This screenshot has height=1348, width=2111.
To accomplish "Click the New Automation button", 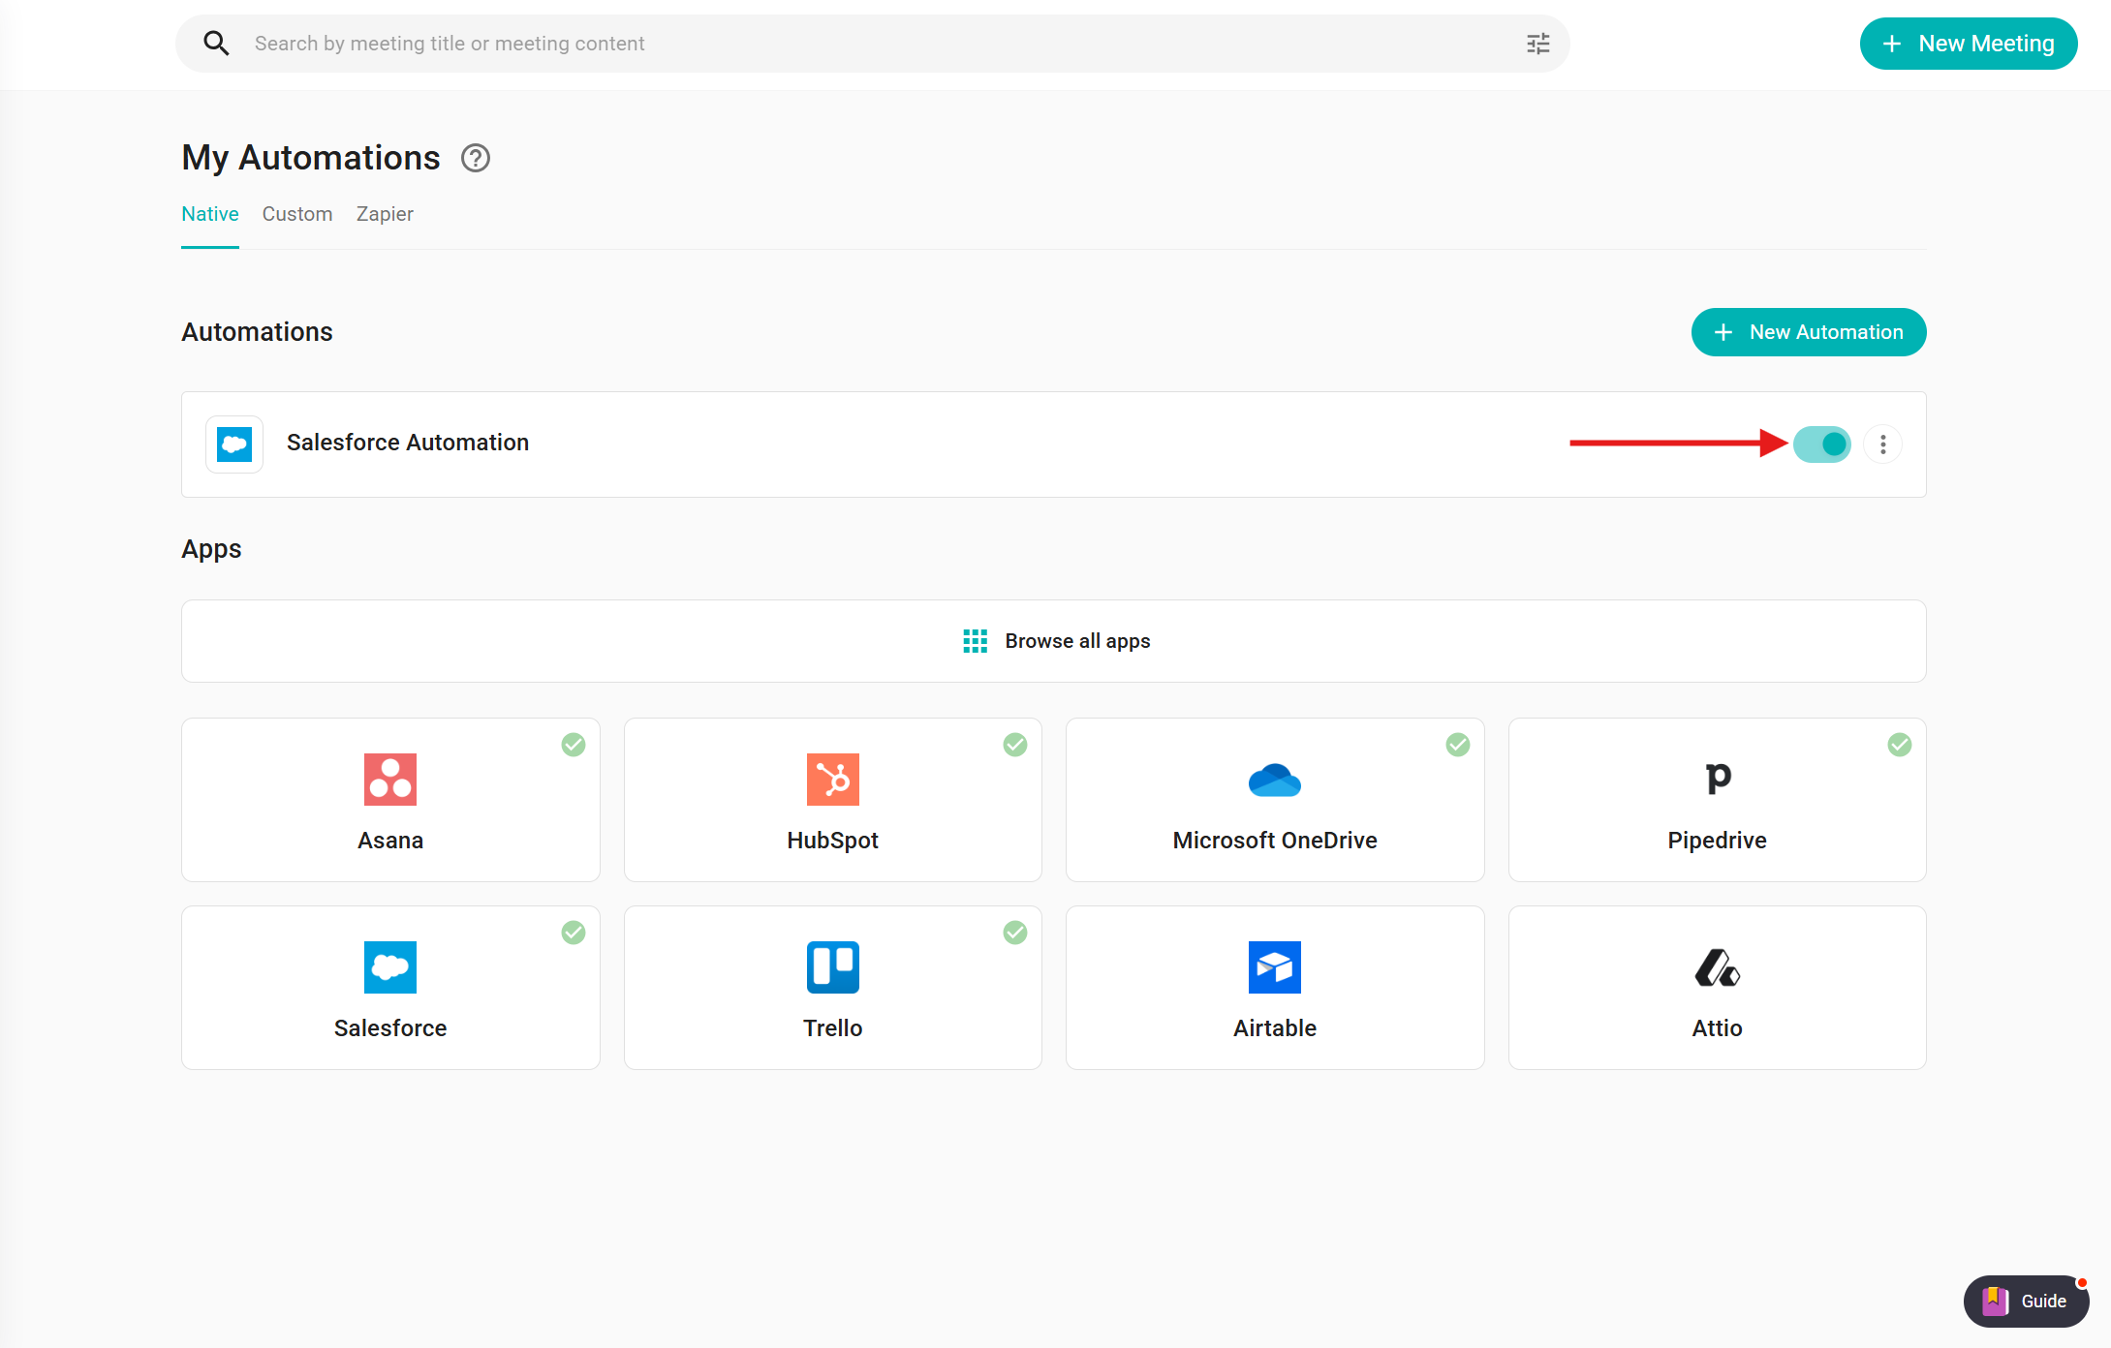I will tap(1808, 332).
